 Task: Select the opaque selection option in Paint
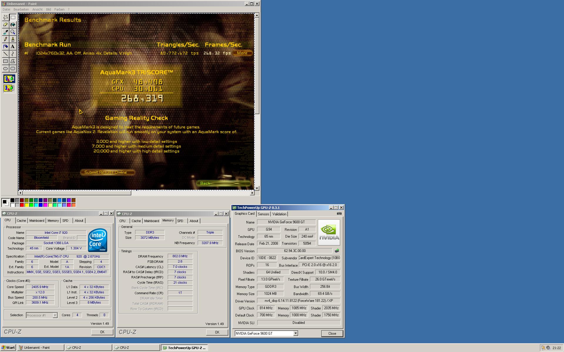9,79
